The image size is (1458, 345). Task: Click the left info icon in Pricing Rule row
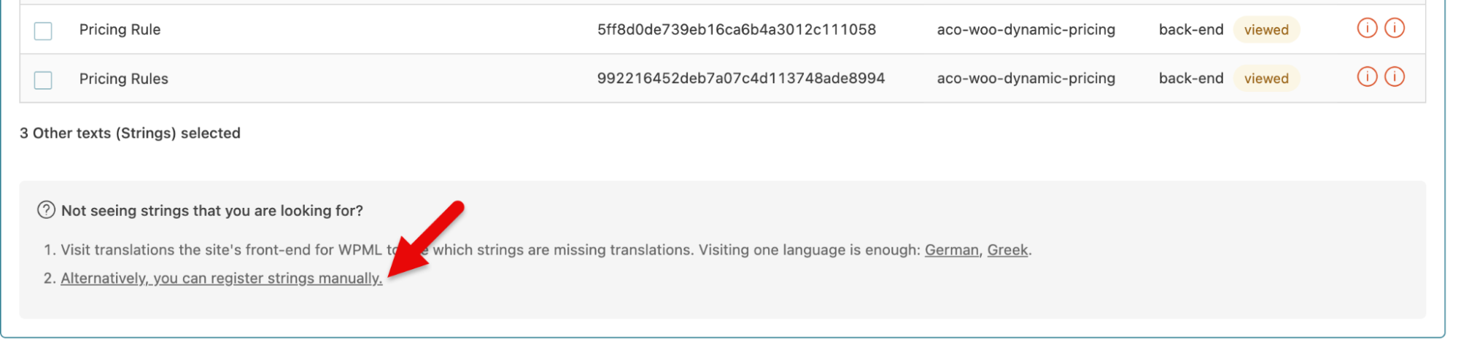1367,28
